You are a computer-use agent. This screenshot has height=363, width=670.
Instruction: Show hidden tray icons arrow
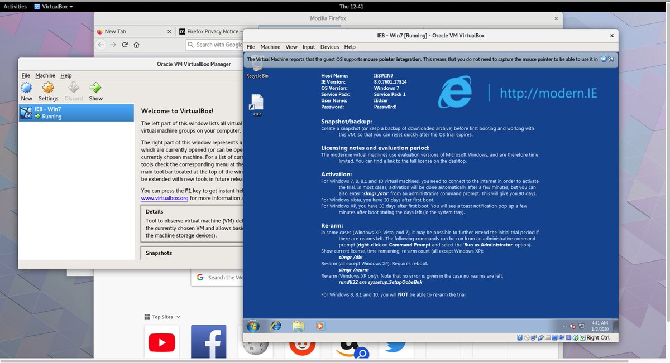pyautogui.click(x=564, y=326)
